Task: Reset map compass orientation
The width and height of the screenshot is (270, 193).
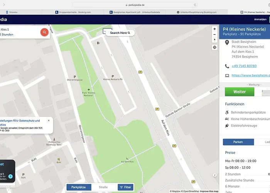Action: 214,40
